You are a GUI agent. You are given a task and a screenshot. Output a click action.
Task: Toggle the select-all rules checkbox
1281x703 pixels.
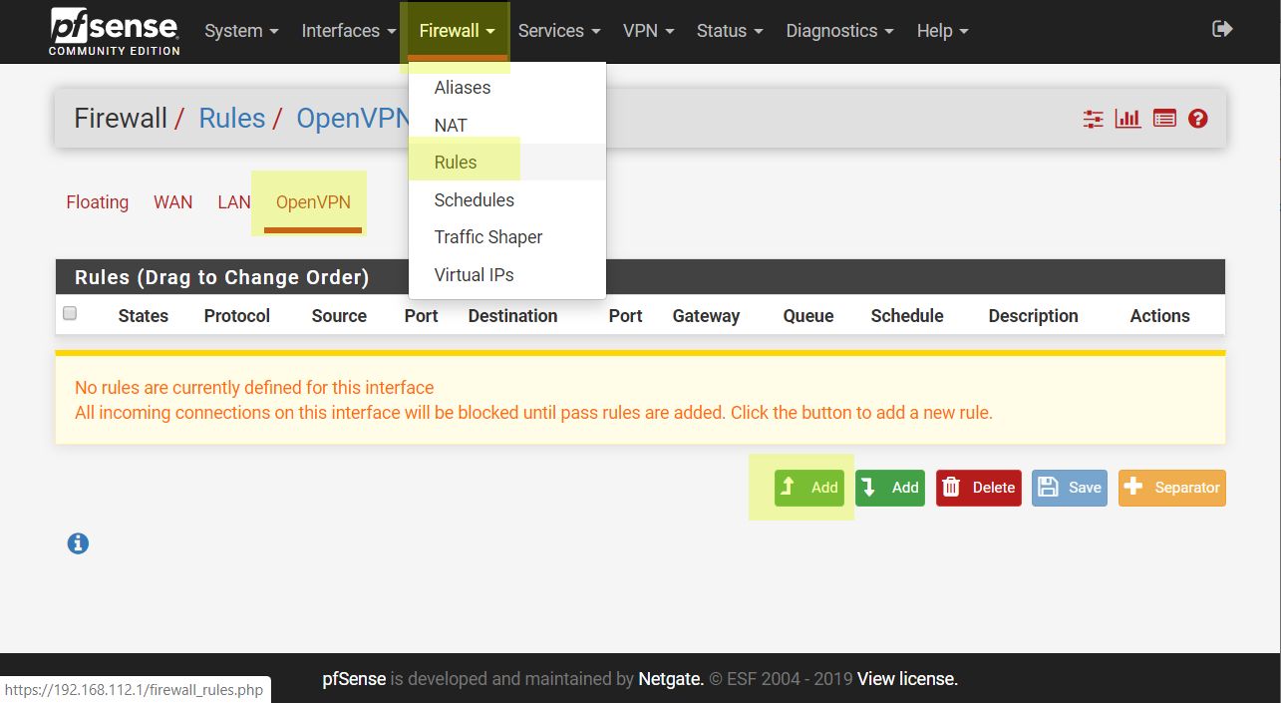coord(70,314)
